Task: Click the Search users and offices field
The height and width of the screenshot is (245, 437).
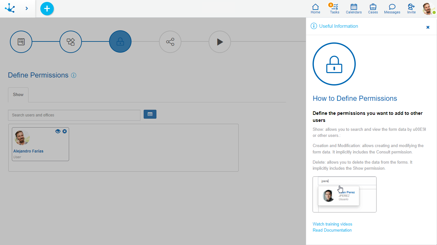Action: click(x=74, y=115)
